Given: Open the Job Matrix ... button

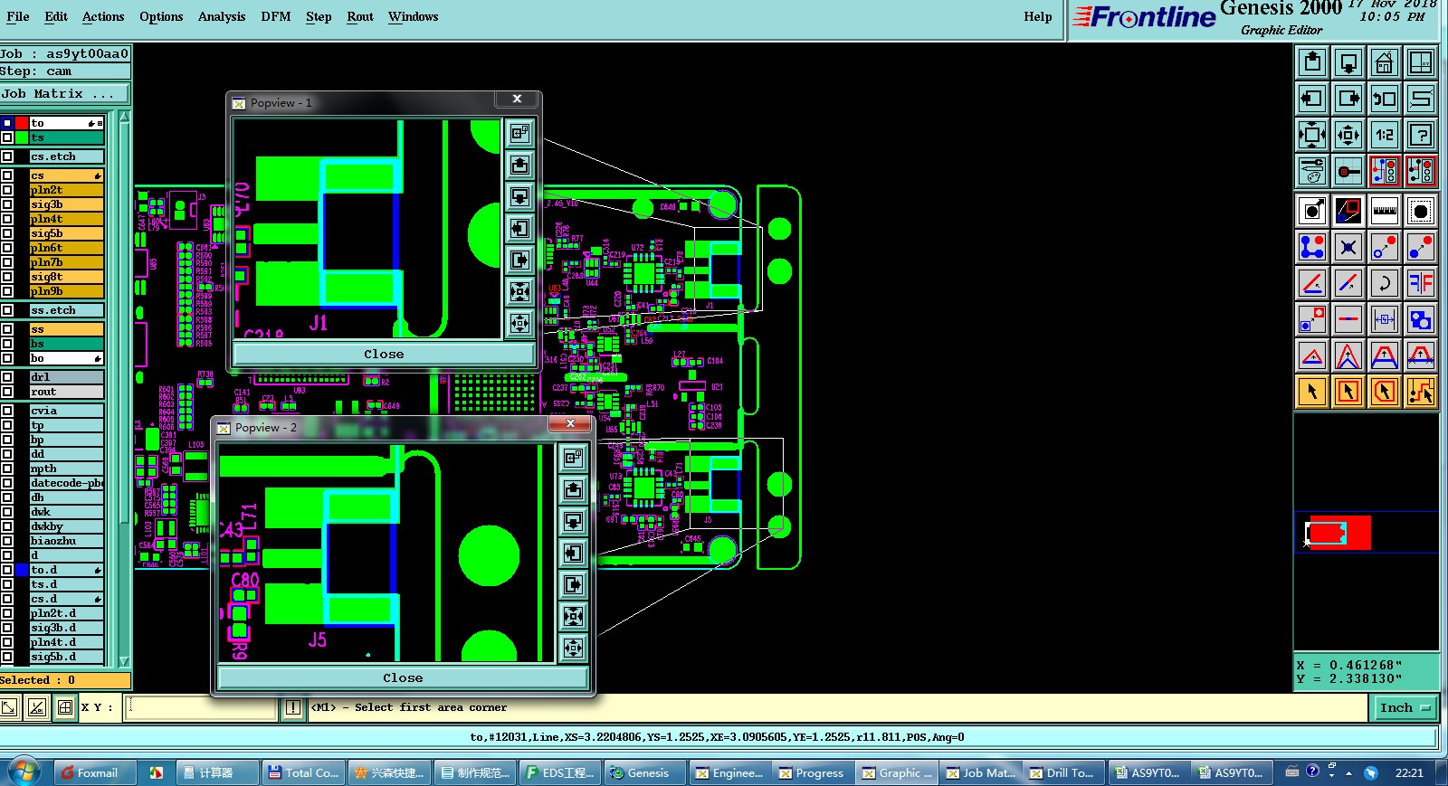Looking at the screenshot, I should 64,93.
